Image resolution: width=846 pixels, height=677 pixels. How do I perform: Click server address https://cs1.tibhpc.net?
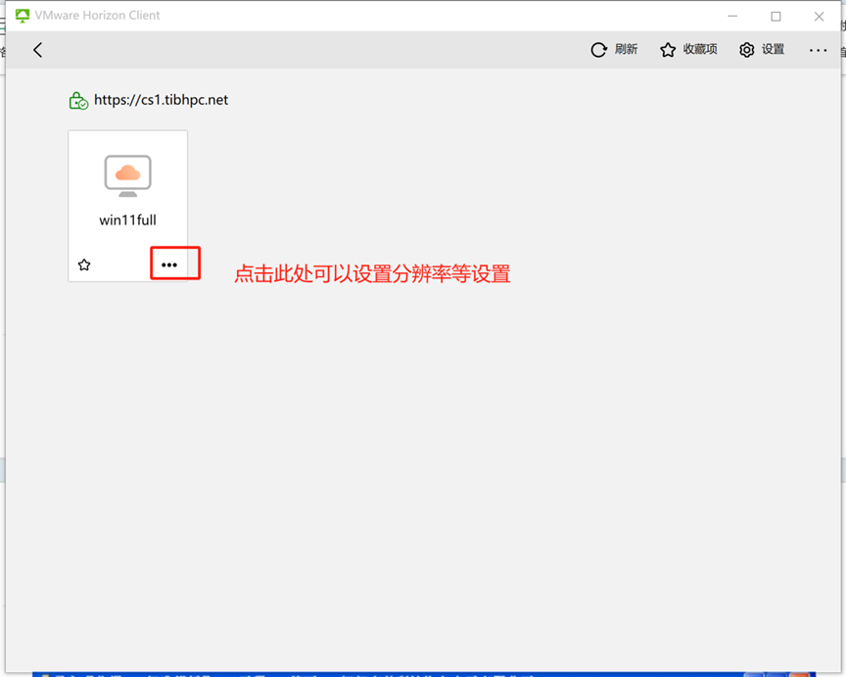[161, 100]
